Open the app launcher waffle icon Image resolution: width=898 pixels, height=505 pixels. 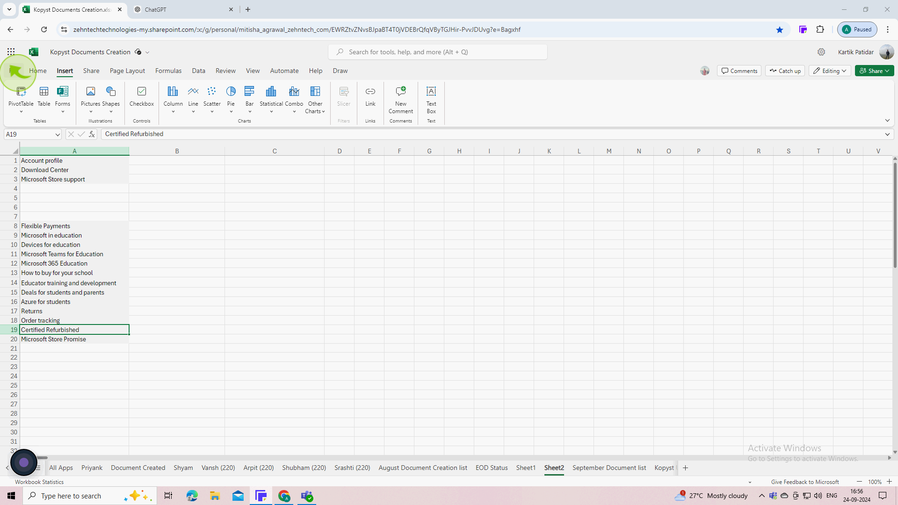(11, 52)
